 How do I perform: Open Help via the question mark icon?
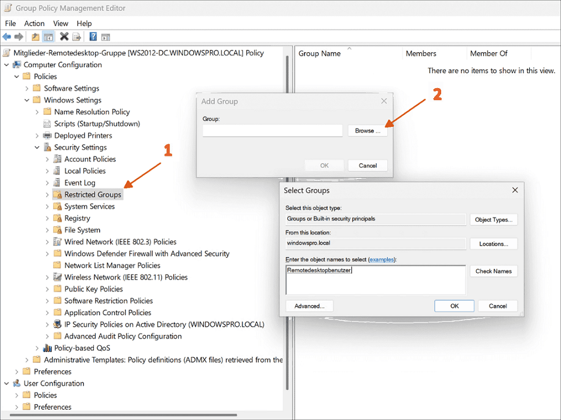tap(93, 37)
